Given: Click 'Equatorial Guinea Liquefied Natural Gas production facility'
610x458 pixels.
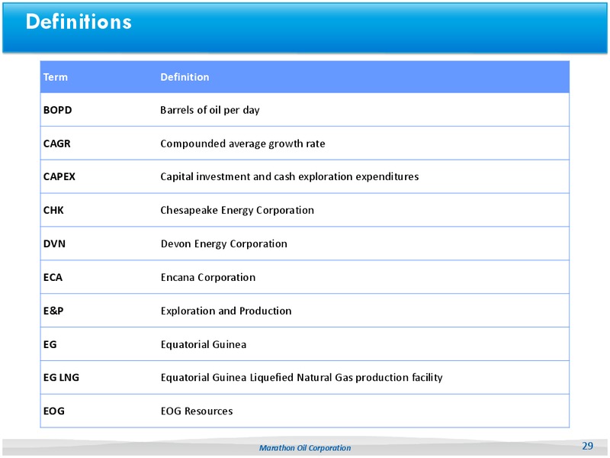Looking at the screenshot, I should 301,378.
